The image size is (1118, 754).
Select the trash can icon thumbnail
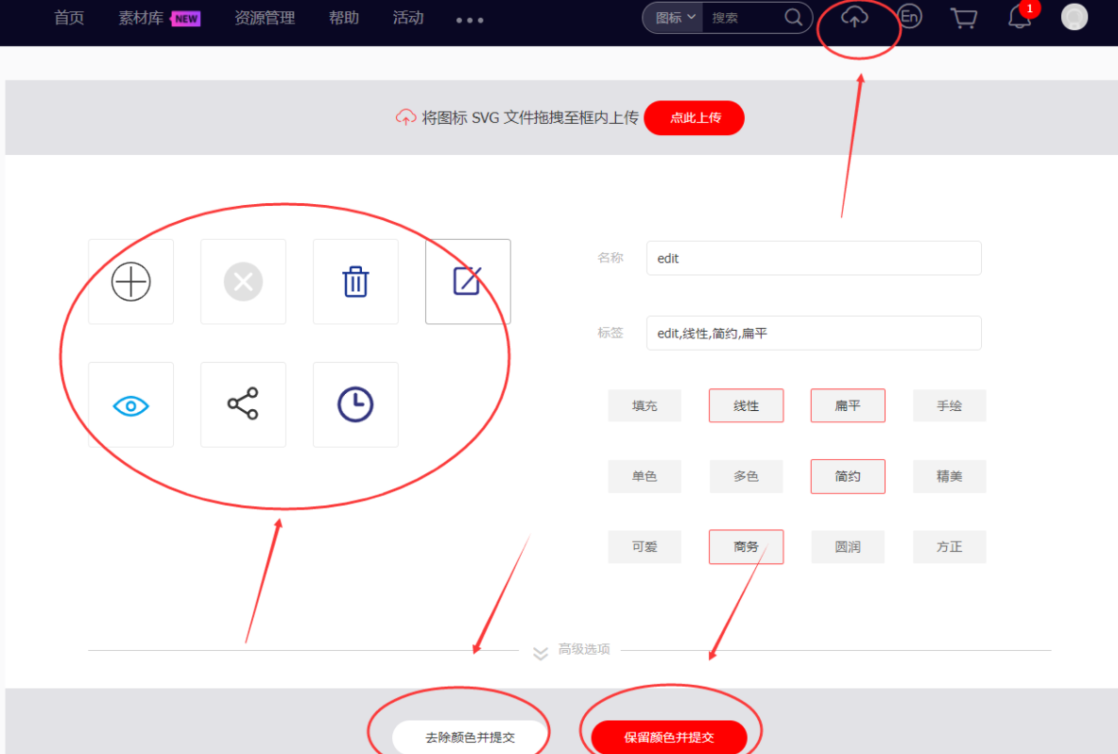tap(355, 281)
